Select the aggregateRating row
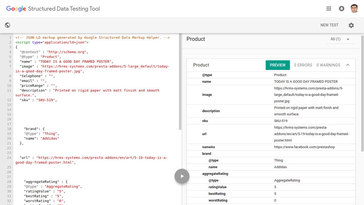Image resolution: width=364 pixels, height=205 pixels. (271, 174)
